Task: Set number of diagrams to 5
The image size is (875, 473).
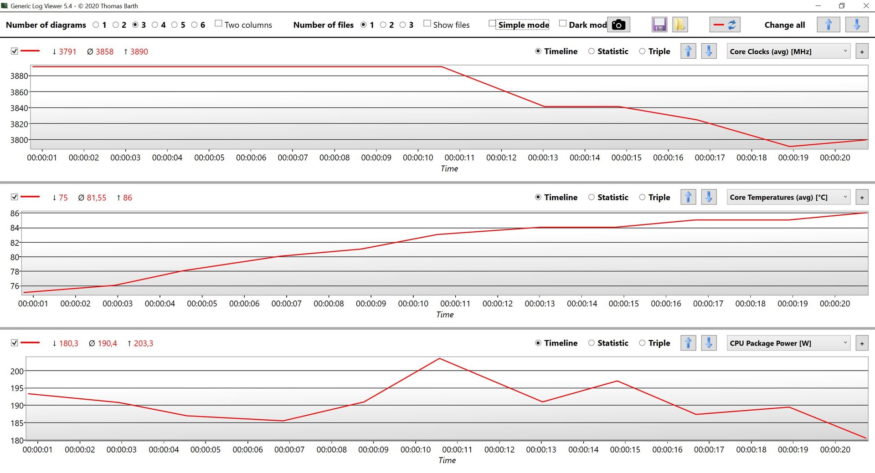Action: (x=174, y=25)
